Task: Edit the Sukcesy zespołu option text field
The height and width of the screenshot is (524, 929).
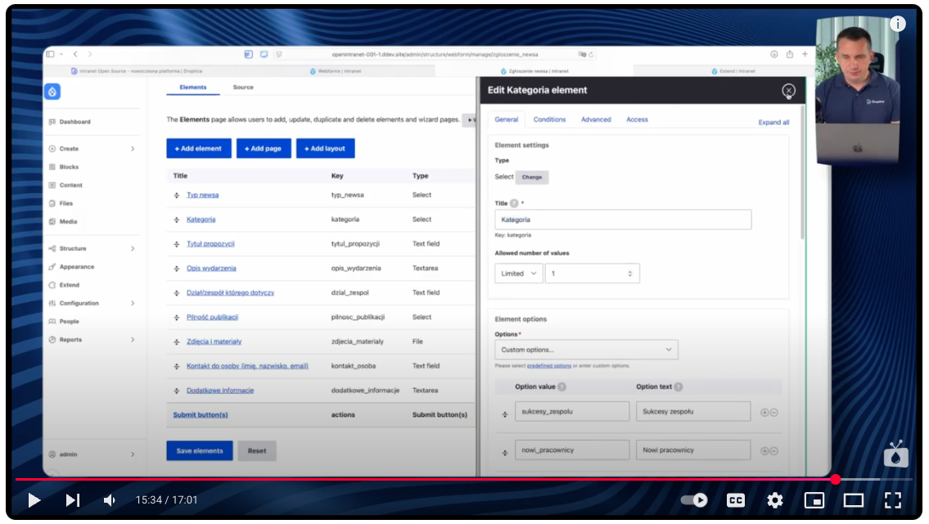Action: pyautogui.click(x=693, y=411)
